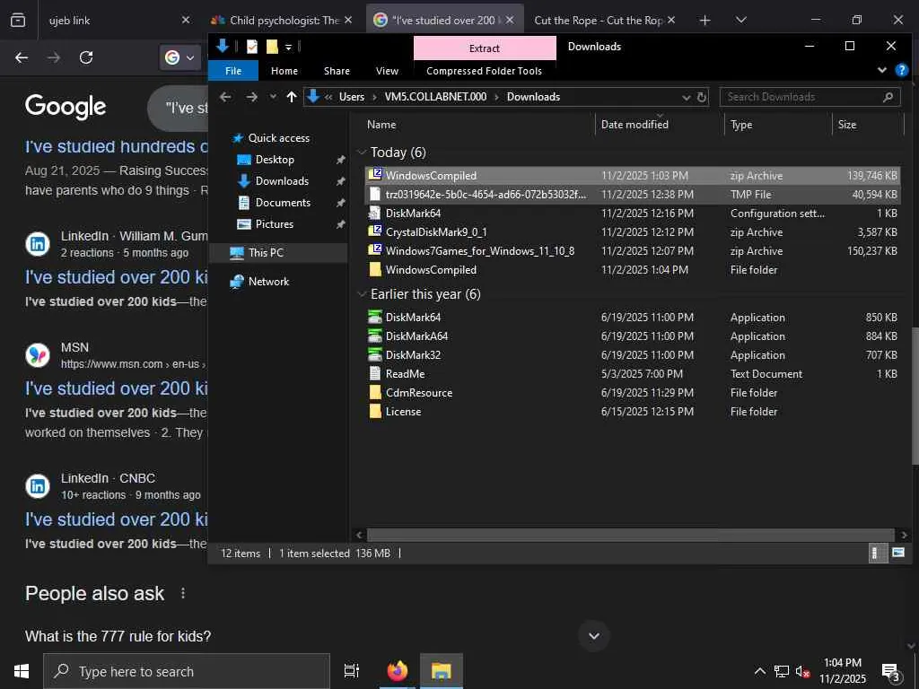This screenshot has width=919, height=689.
Task: Select the DiskMarkA64 application icon
Action: (374, 336)
